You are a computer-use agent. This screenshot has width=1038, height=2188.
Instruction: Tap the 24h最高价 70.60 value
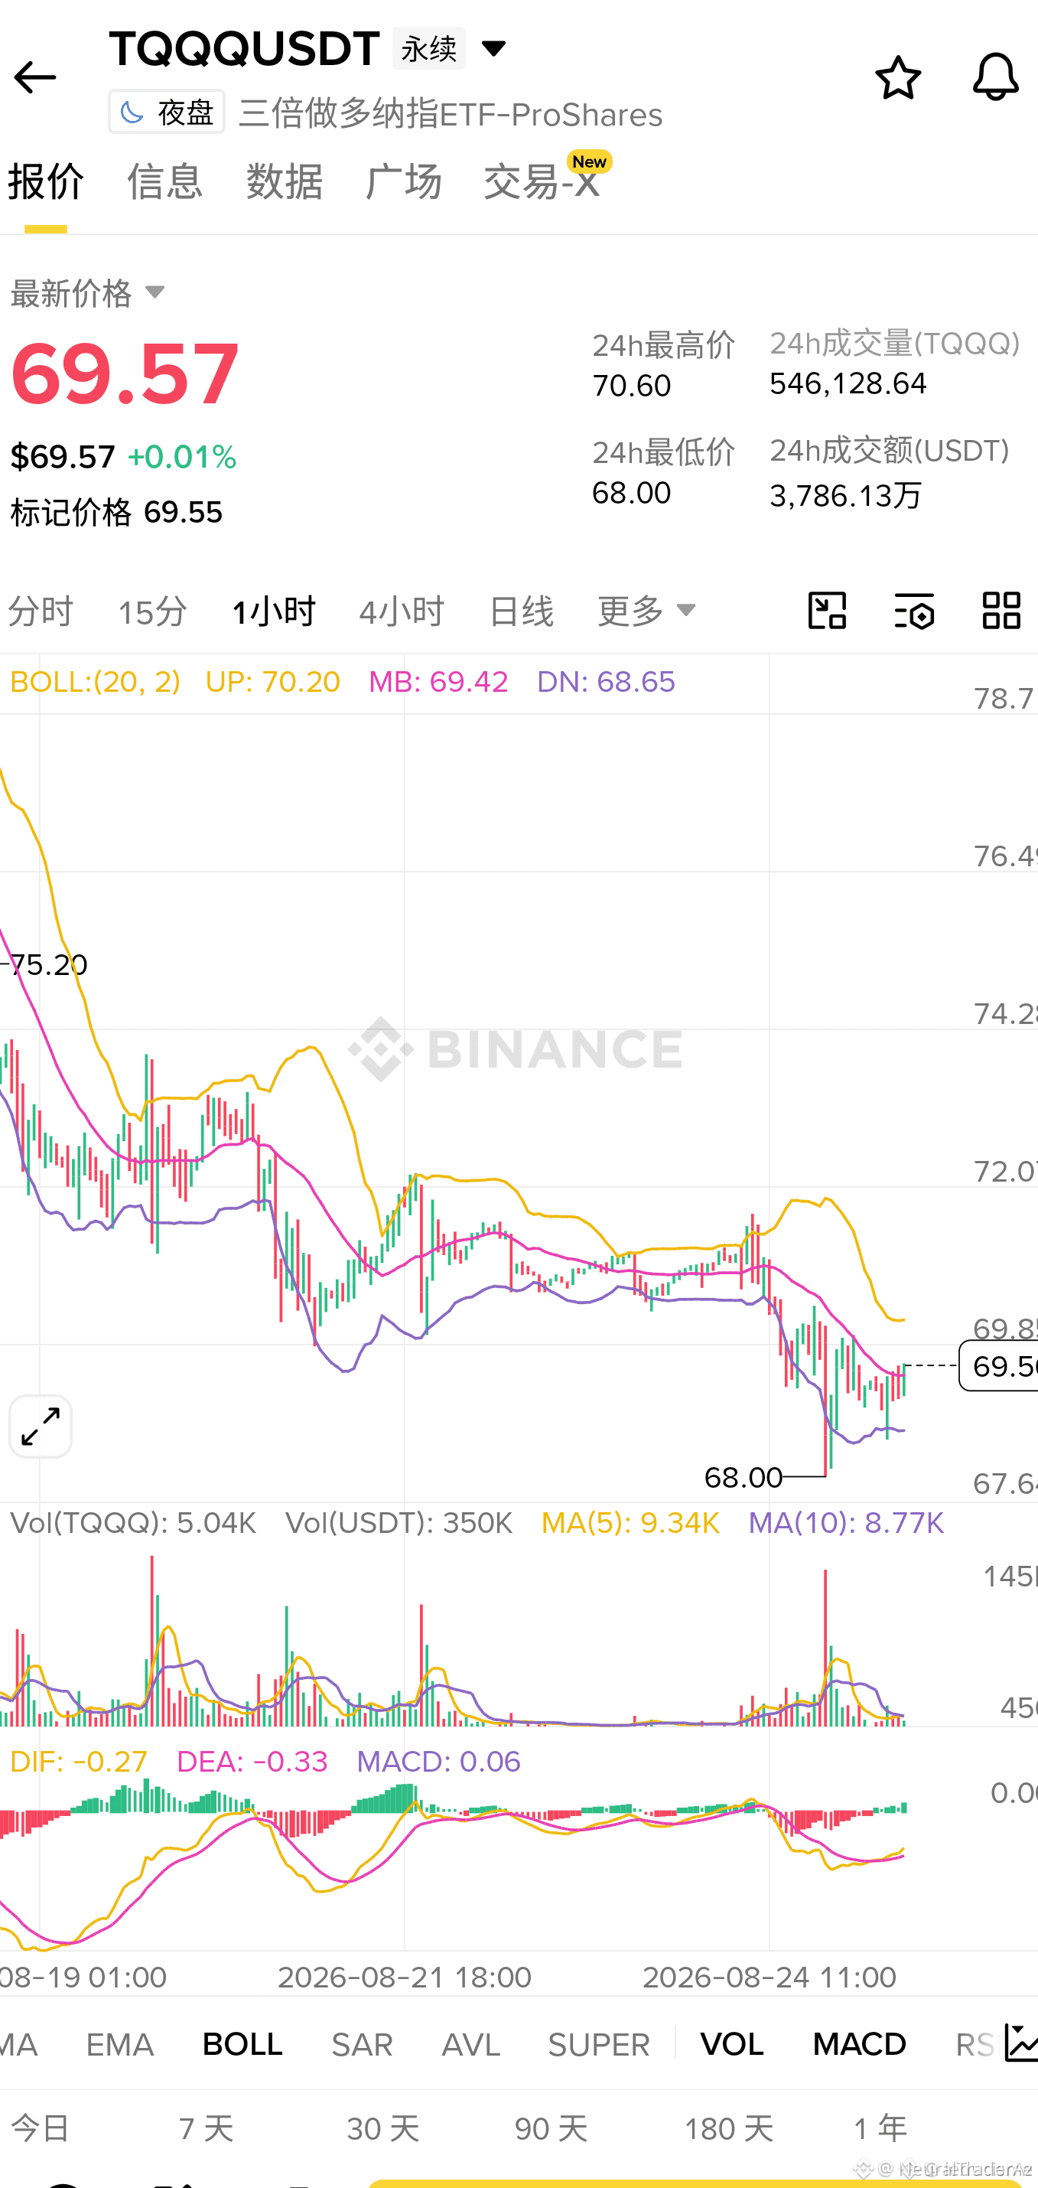coord(632,386)
